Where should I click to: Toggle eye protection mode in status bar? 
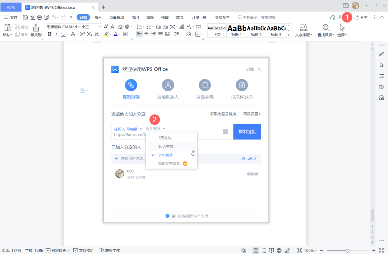point(244,250)
